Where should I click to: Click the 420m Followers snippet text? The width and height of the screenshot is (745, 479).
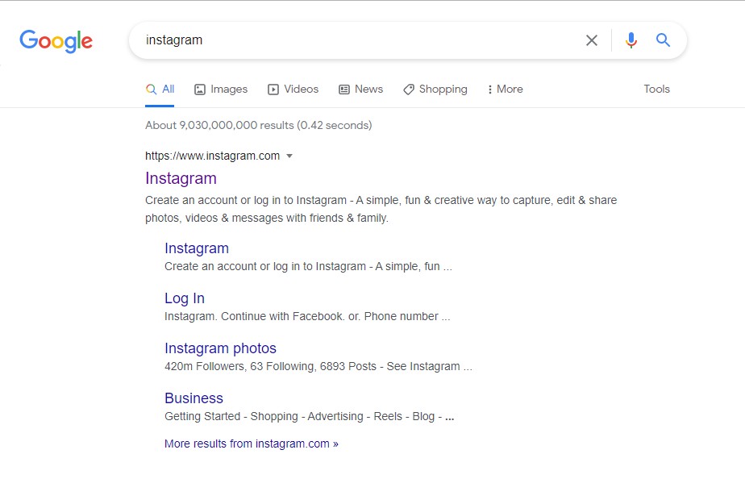pyautogui.click(x=318, y=366)
